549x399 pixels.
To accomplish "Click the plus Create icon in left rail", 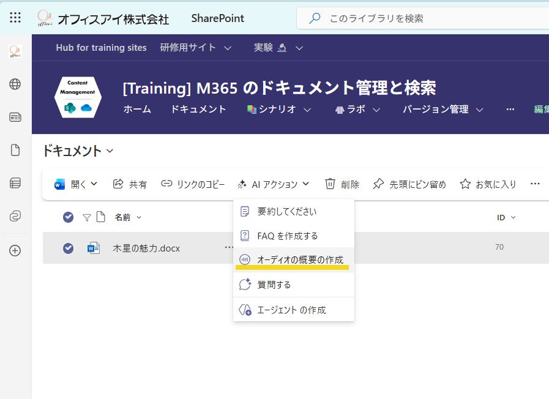I will pos(15,250).
